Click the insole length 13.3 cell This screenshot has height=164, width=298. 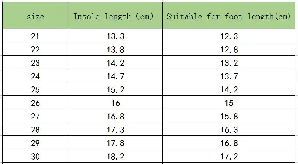115,36
